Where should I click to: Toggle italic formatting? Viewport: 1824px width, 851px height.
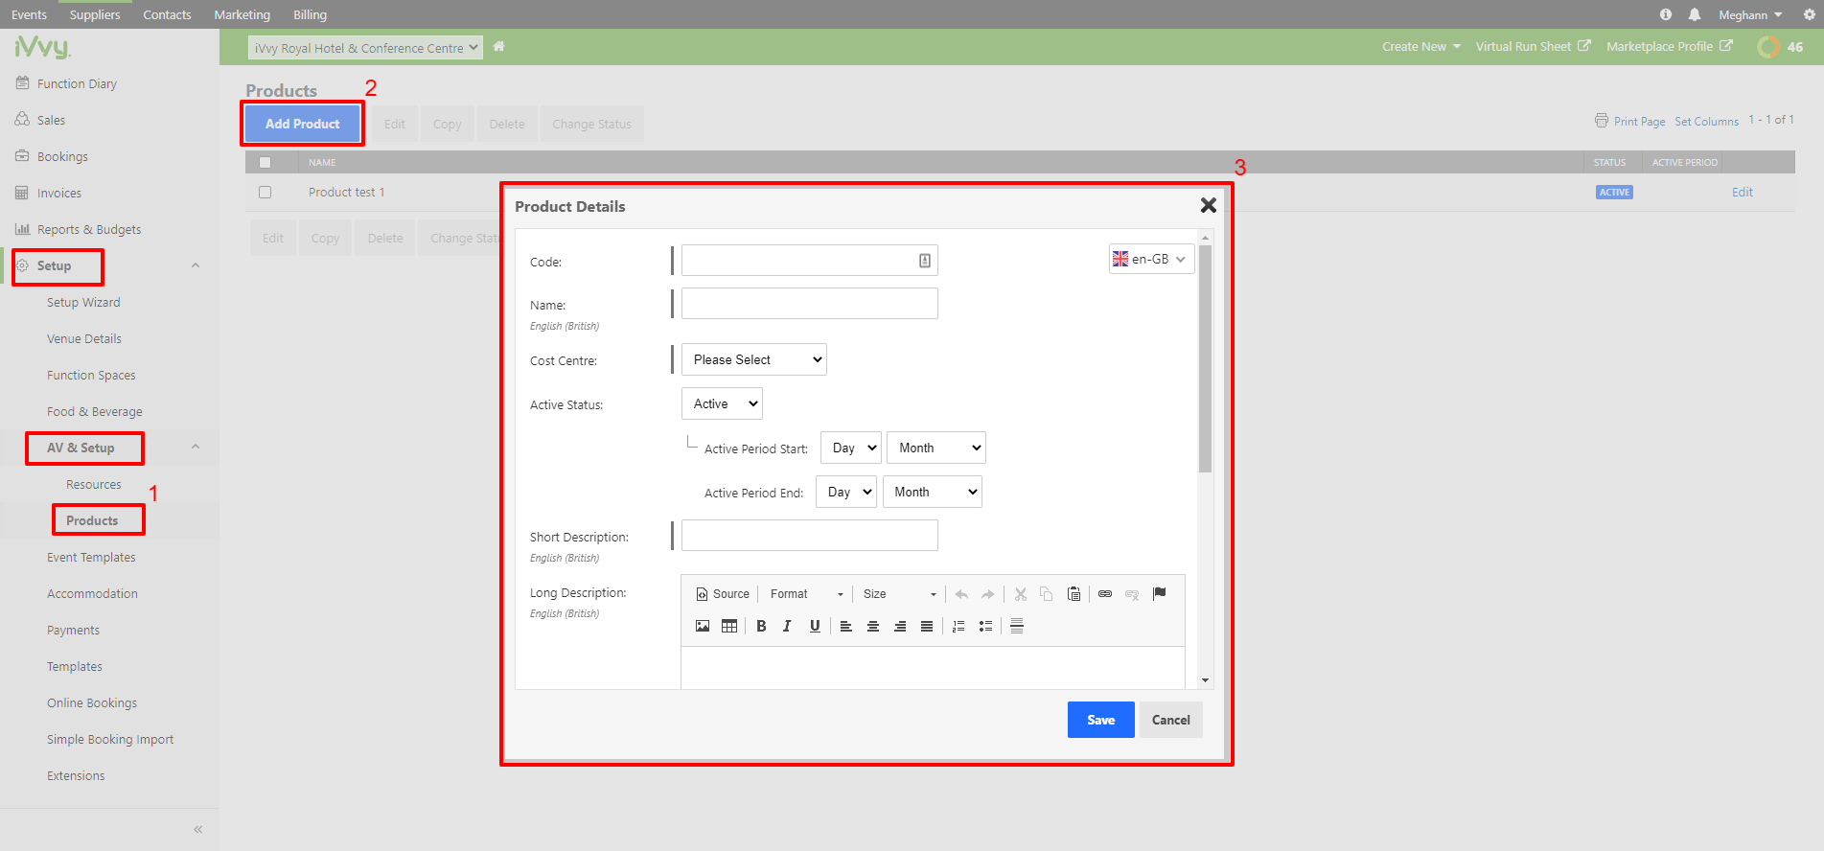(x=787, y=626)
